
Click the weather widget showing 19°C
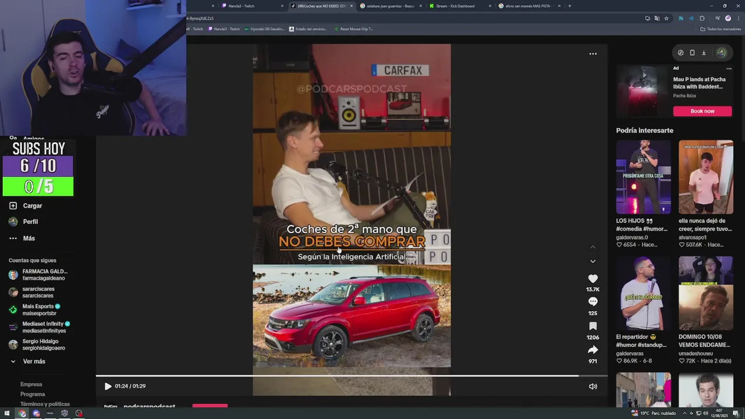coord(654,413)
